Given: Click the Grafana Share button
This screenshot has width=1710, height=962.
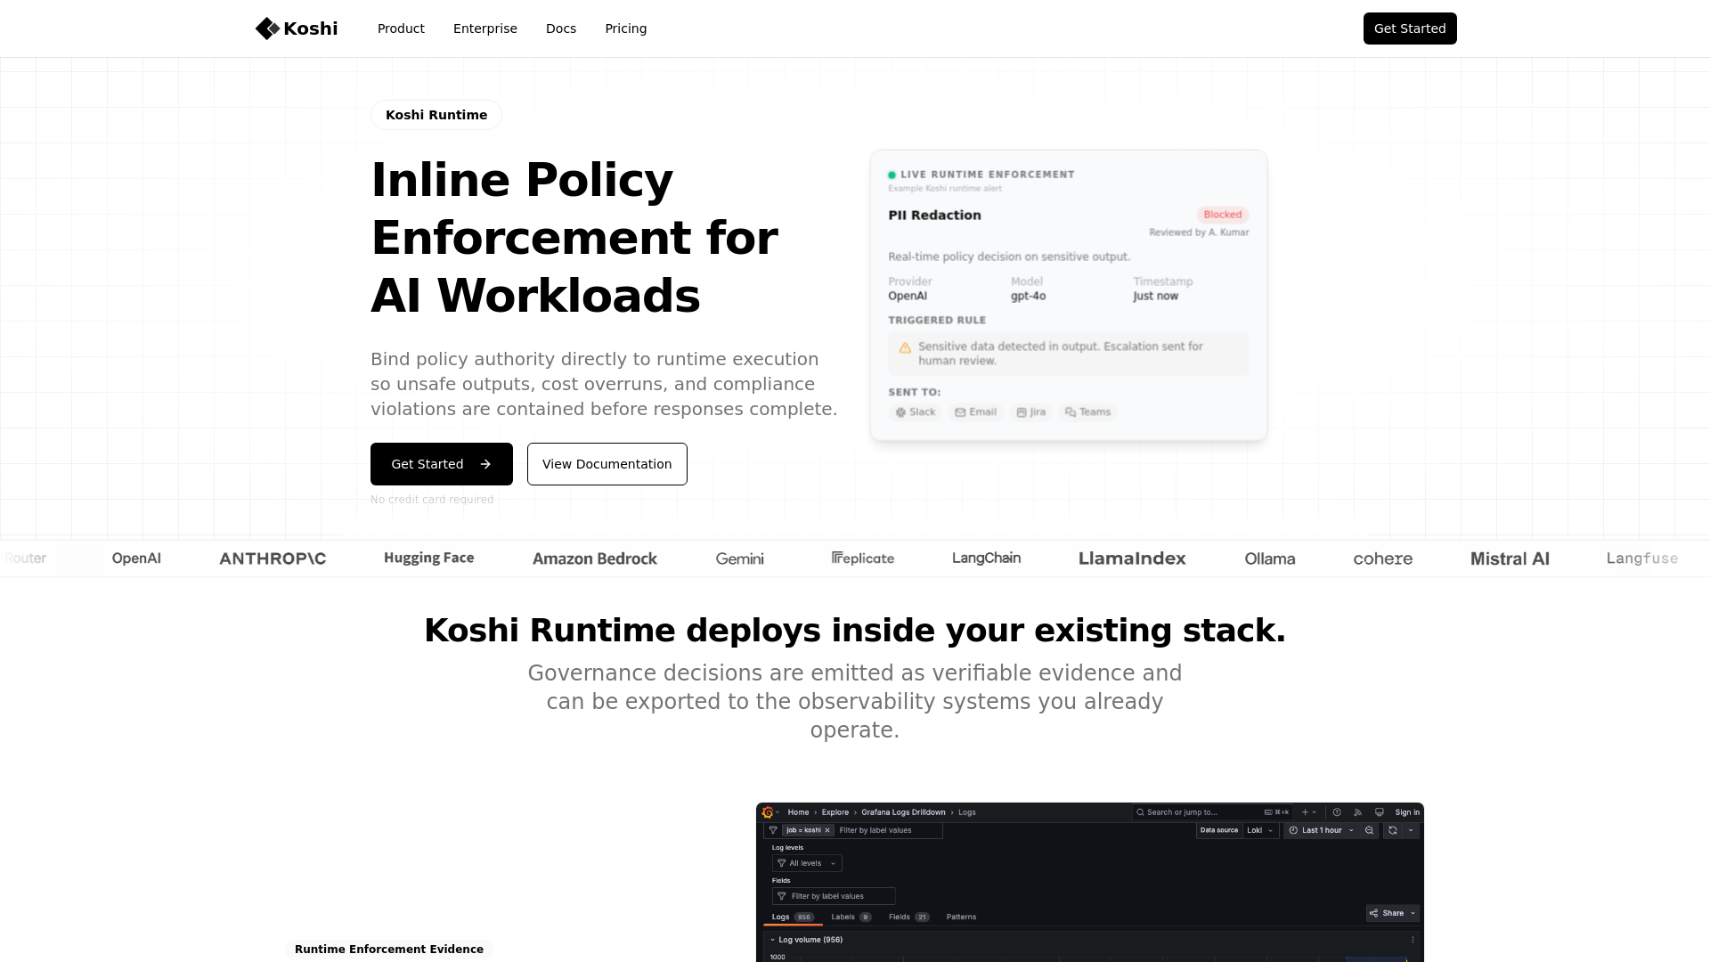Looking at the screenshot, I should 1387,913.
